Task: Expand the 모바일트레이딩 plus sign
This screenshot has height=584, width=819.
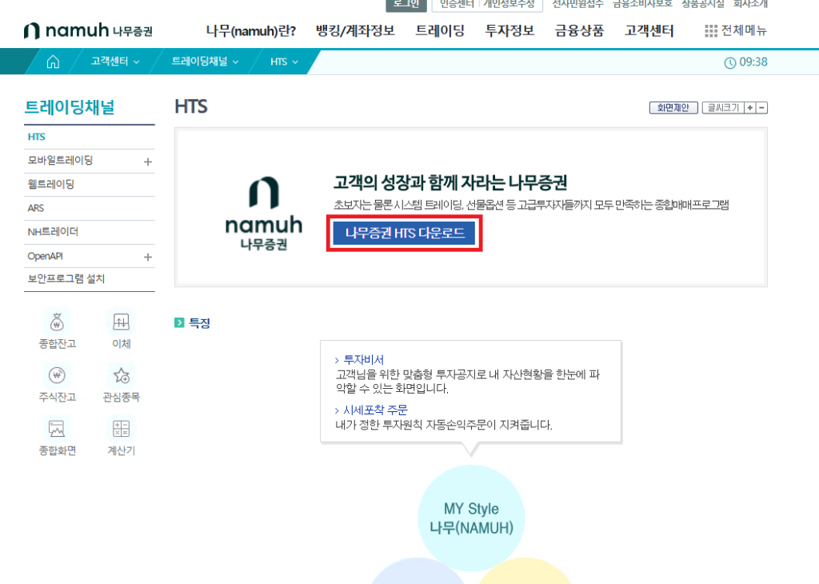Action: click(148, 162)
